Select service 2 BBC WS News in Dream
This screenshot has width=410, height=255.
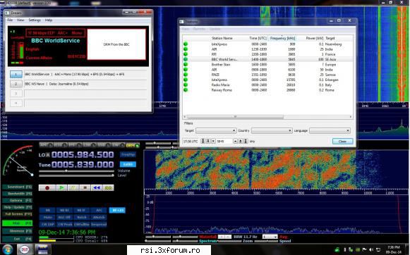point(16,84)
